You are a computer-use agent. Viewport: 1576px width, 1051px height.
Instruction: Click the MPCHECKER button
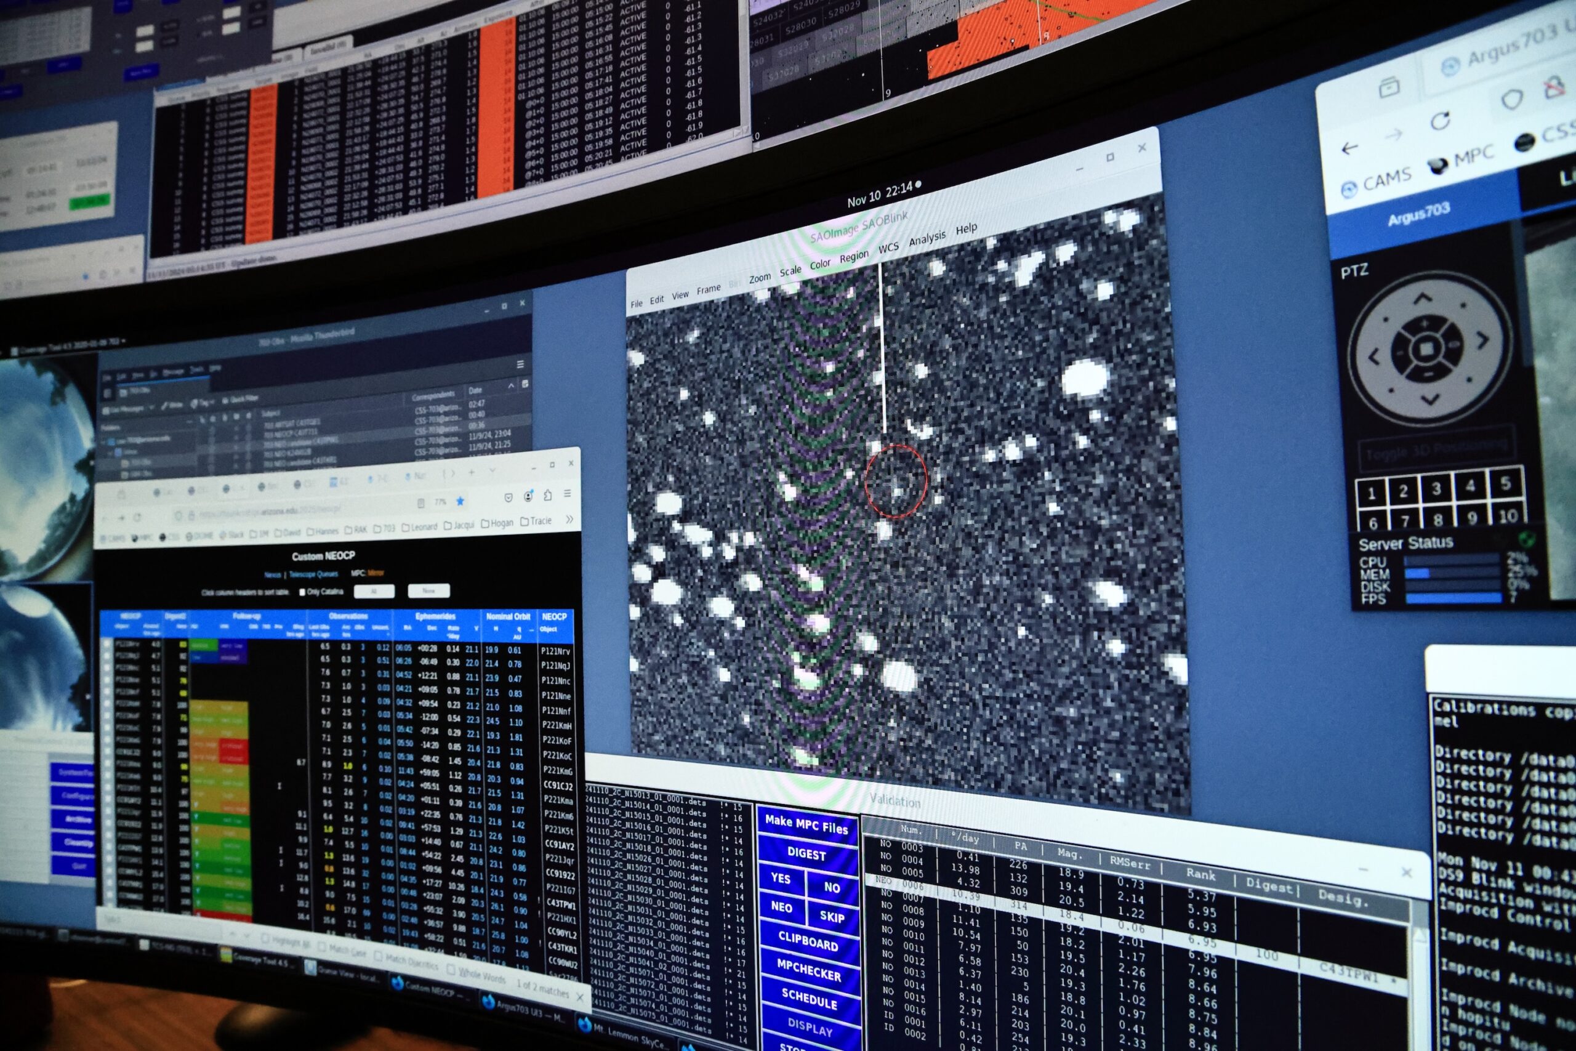(x=809, y=971)
